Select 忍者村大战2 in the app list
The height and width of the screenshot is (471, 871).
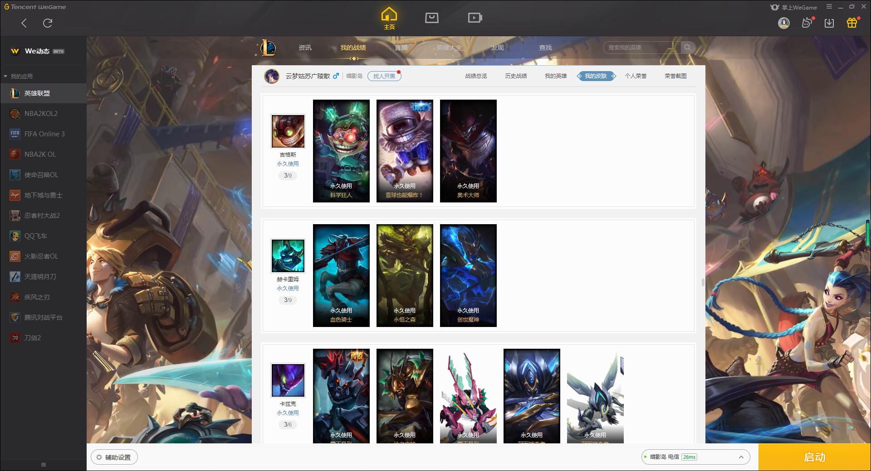pos(43,216)
